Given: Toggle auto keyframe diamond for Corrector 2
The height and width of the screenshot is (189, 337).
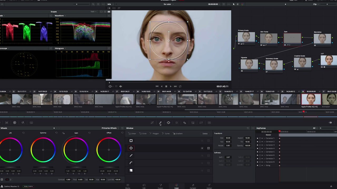Looking at the screenshot, I should click(262, 141).
